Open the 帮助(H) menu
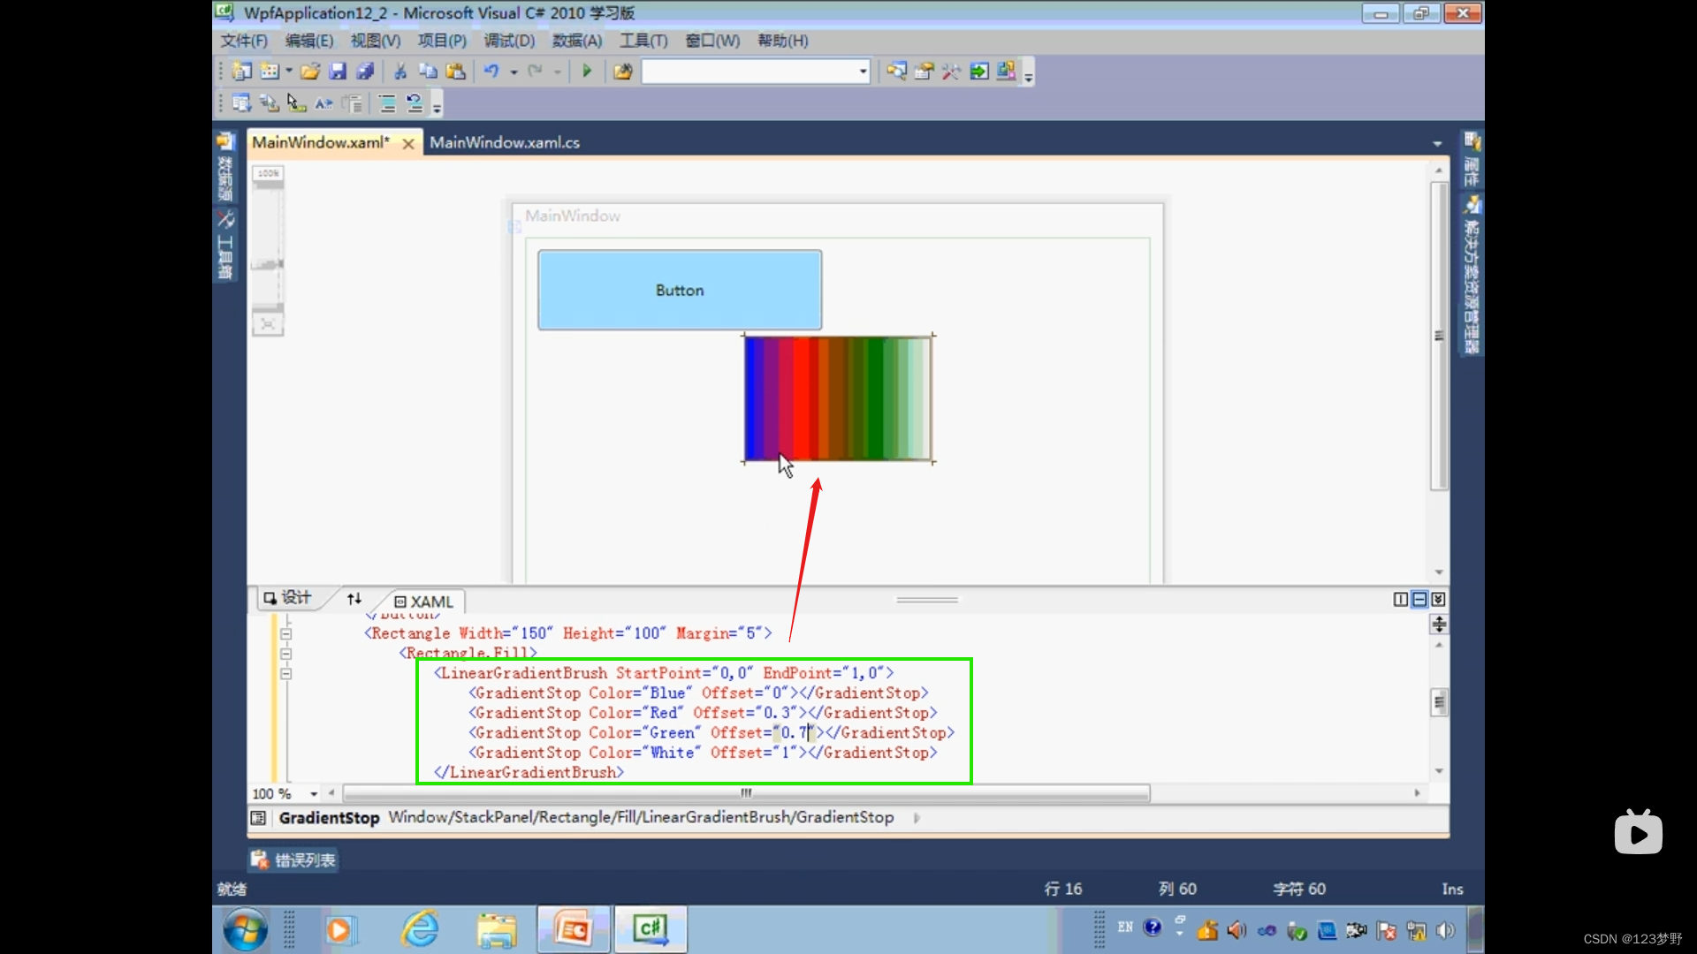Viewport: 1697px width, 954px height. 783,41
